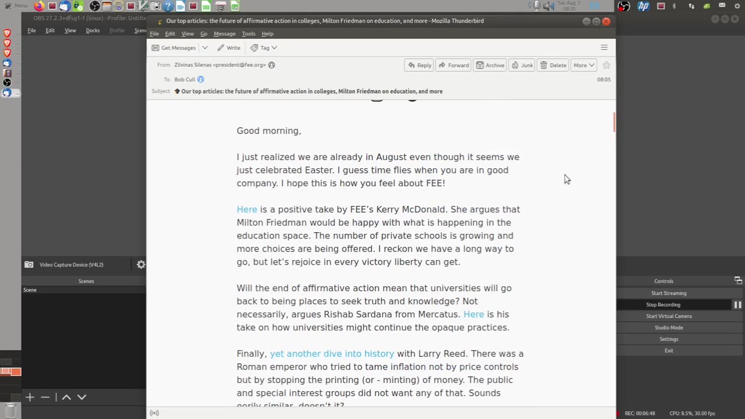This screenshot has height=419, width=745.
Task: Open source properties gear icon in OBS
Action: [x=141, y=265]
